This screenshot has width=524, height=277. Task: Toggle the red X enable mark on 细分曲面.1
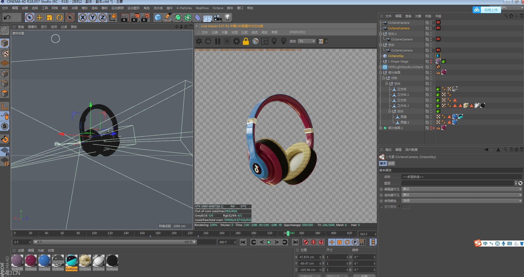point(434,128)
